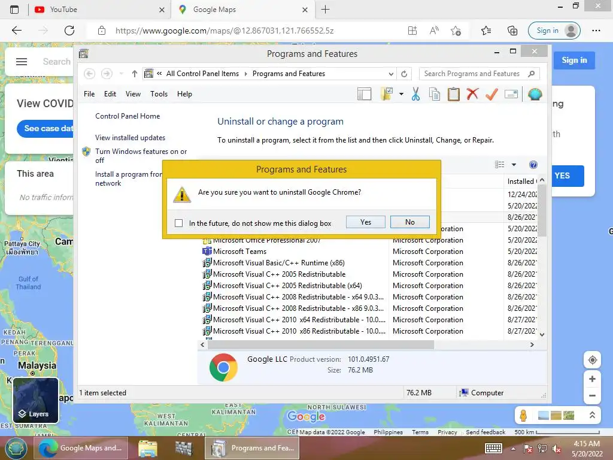Expand the address bar history dropdown

(x=391, y=74)
